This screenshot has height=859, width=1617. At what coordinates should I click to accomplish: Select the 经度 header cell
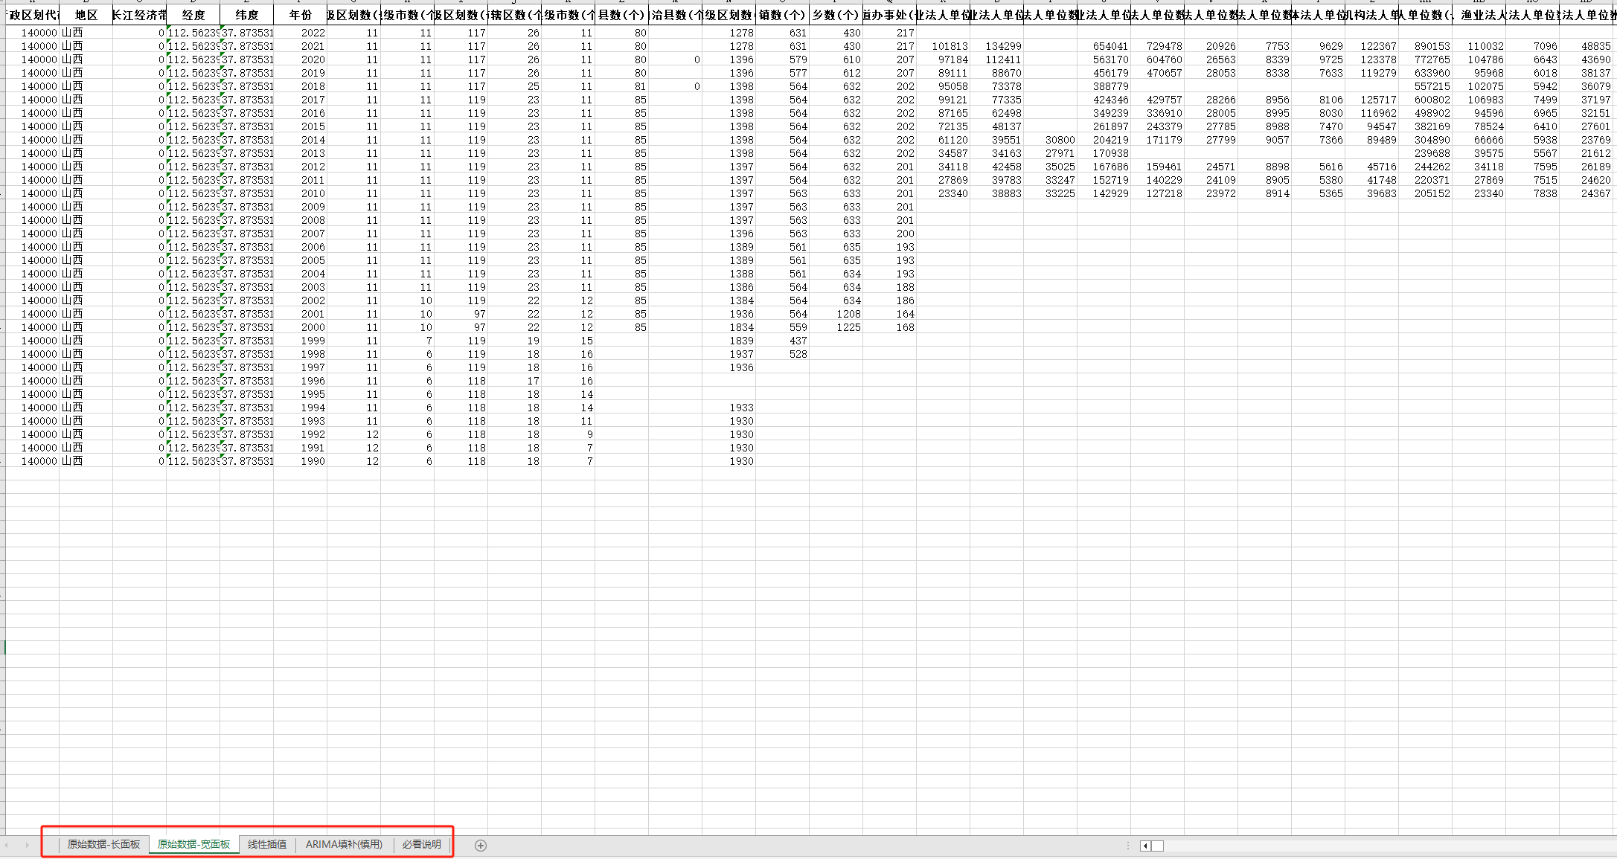(193, 15)
